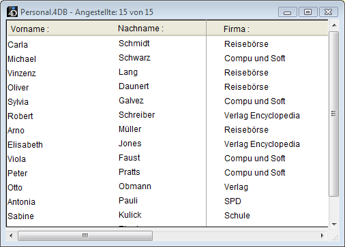Click the Verlag Encyclopedia cell for Elisabeth

pos(262,144)
